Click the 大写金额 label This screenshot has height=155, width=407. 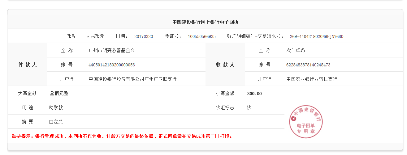pos(27,93)
